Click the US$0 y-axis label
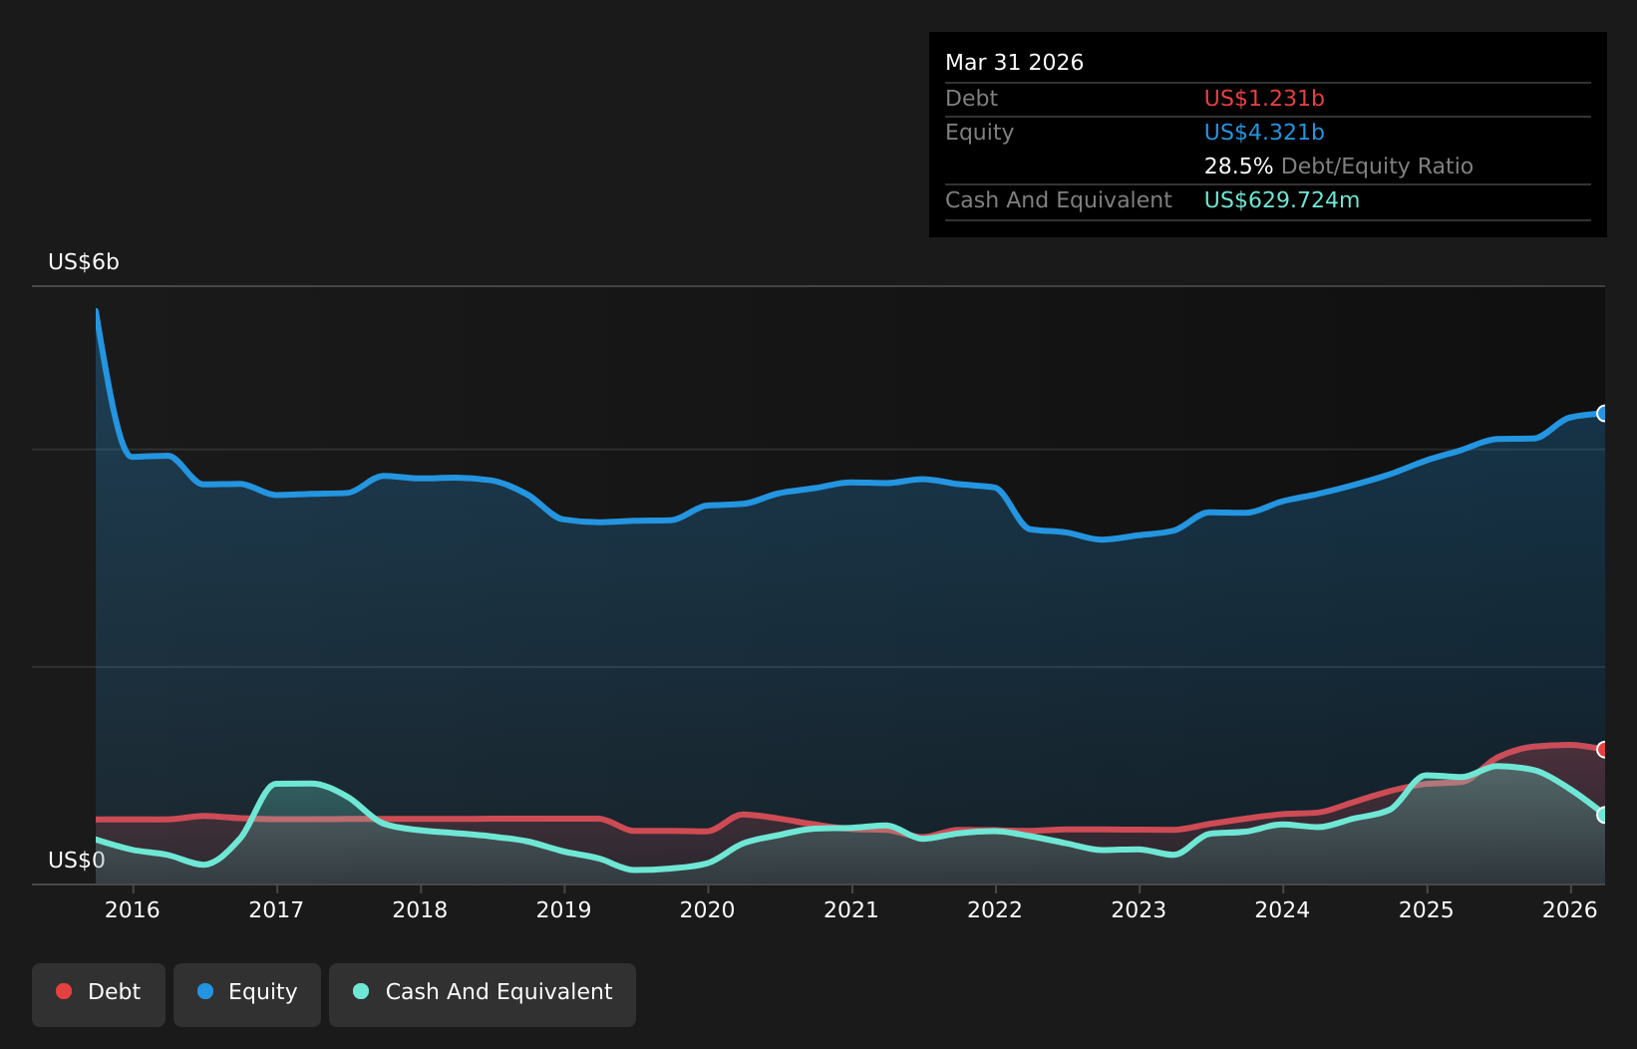This screenshot has width=1637, height=1049. (x=77, y=861)
